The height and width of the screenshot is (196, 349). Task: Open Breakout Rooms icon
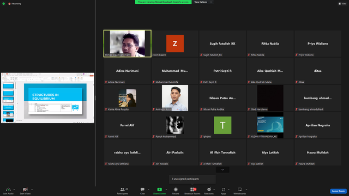click(x=192, y=189)
